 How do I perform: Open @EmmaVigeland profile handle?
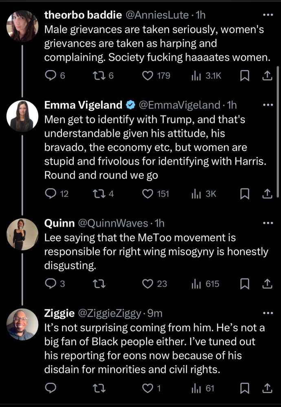tap(180, 105)
